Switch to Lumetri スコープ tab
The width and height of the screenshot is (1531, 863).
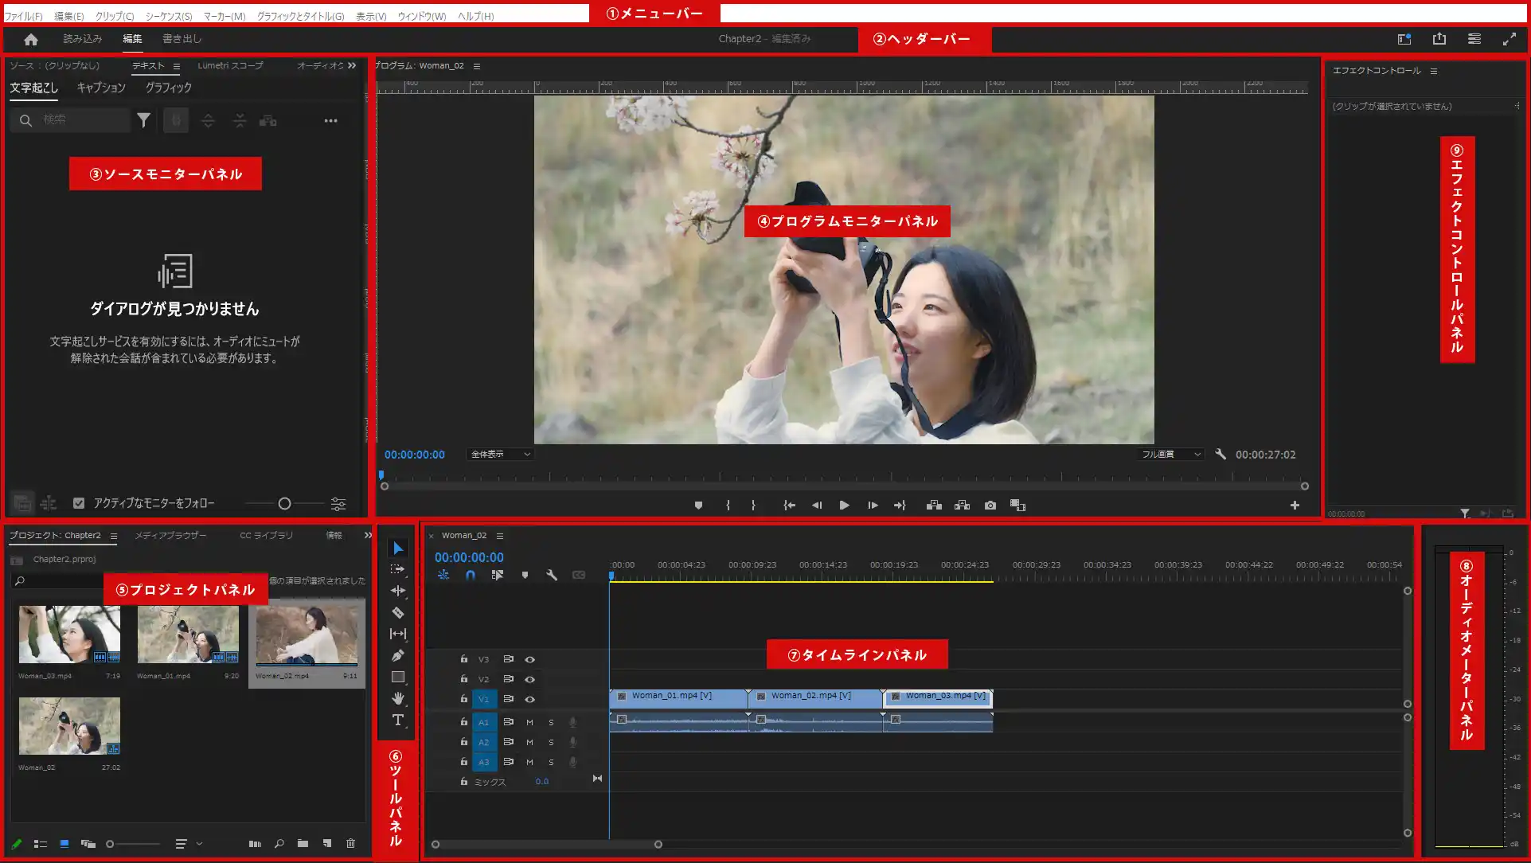230,65
